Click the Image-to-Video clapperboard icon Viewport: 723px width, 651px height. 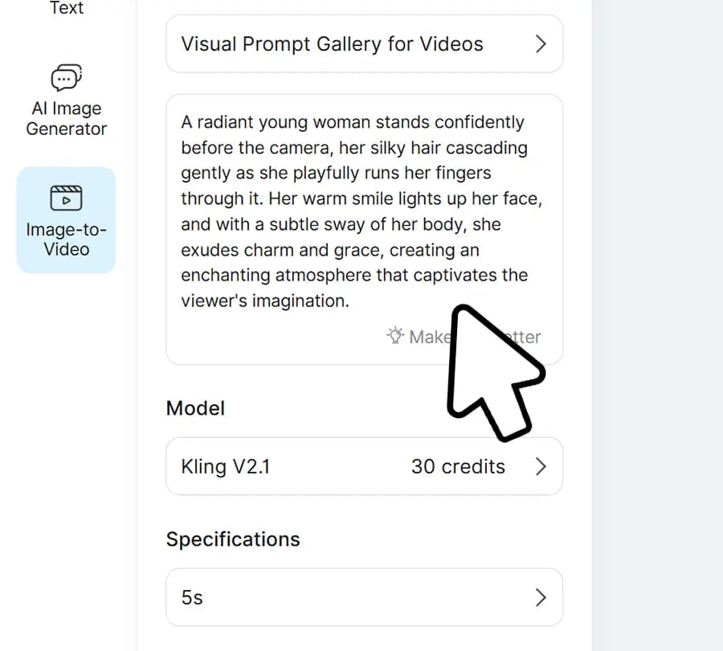click(66, 197)
